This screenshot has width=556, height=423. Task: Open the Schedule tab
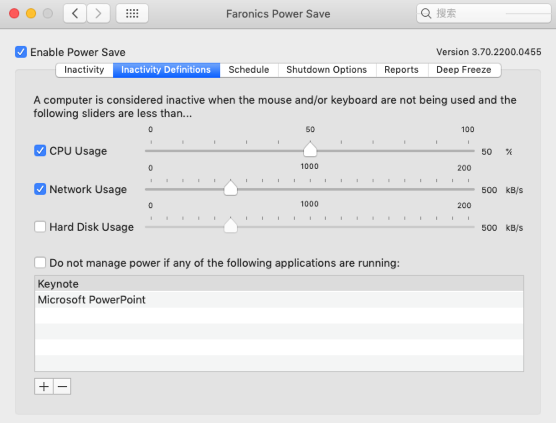(249, 70)
